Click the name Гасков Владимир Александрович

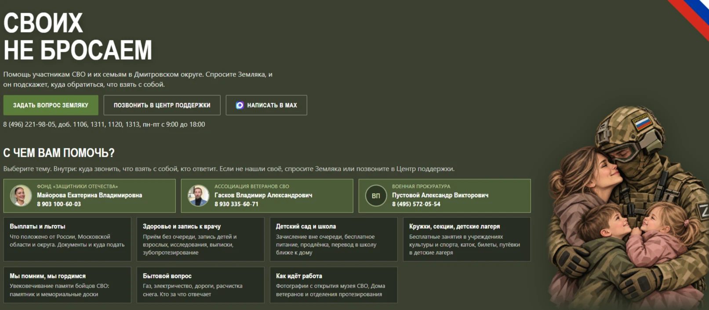coord(263,195)
